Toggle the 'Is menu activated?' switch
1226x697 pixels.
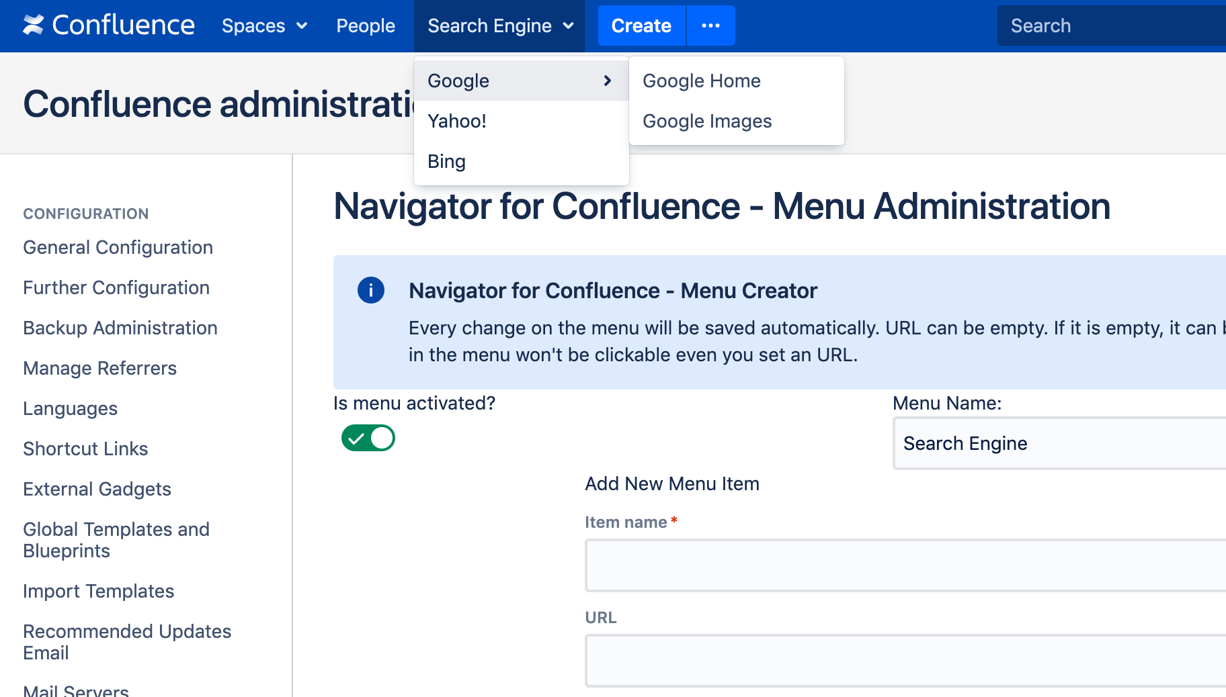[368, 438]
